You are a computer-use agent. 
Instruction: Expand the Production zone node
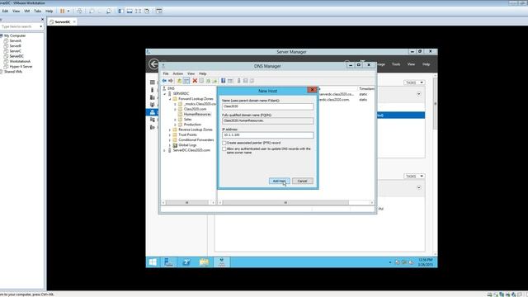pos(175,125)
